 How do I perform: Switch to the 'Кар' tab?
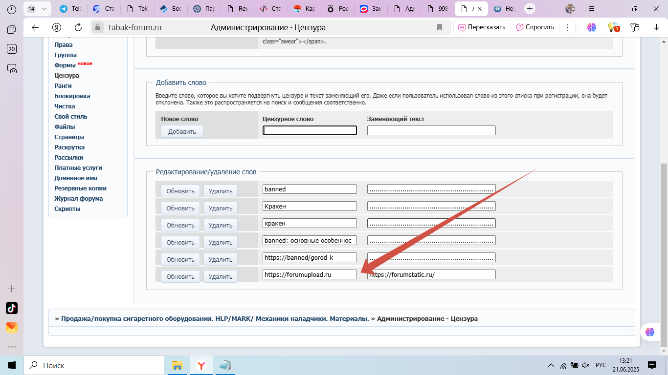point(303,9)
